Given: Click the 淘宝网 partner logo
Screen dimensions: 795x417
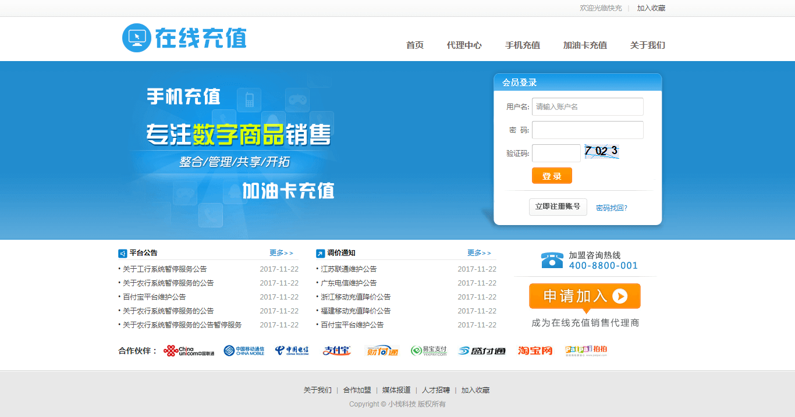Looking at the screenshot, I should 535,351.
